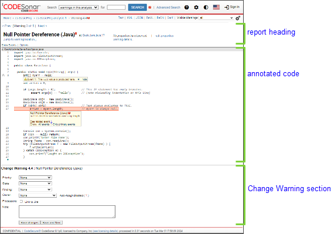Export report as JSON
The image size is (331, 234).
point(139,18)
